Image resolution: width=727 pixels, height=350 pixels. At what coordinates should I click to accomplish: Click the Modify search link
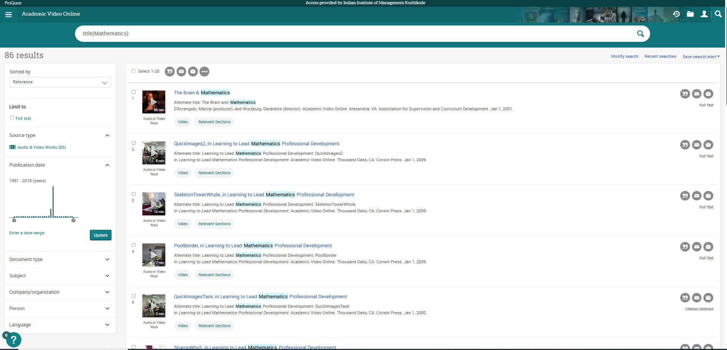coord(624,56)
